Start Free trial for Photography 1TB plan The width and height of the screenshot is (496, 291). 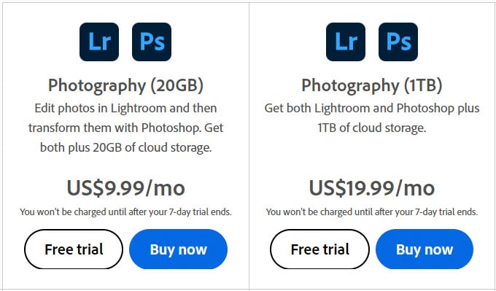tap(319, 249)
